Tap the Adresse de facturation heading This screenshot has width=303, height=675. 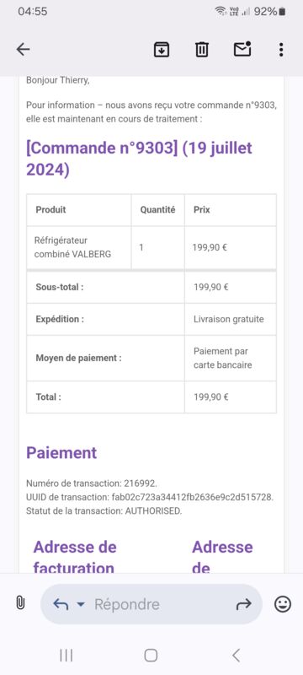[75, 557]
